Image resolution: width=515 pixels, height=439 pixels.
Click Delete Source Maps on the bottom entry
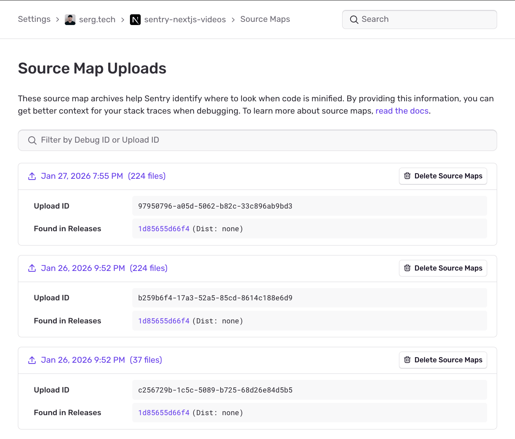click(x=443, y=360)
